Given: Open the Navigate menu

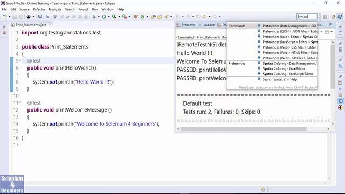Looking at the screenshot, I should pyautogui.click(x=55, y=9).
